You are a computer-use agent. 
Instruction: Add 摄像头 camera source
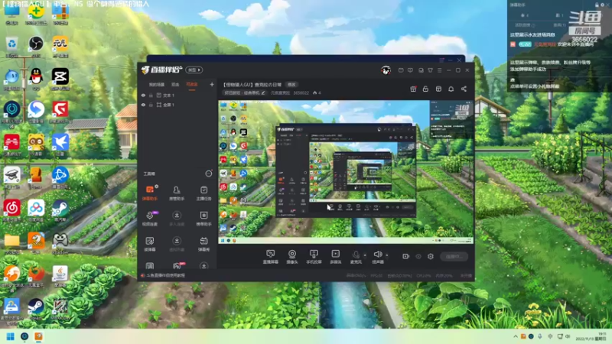coord(292,257)
